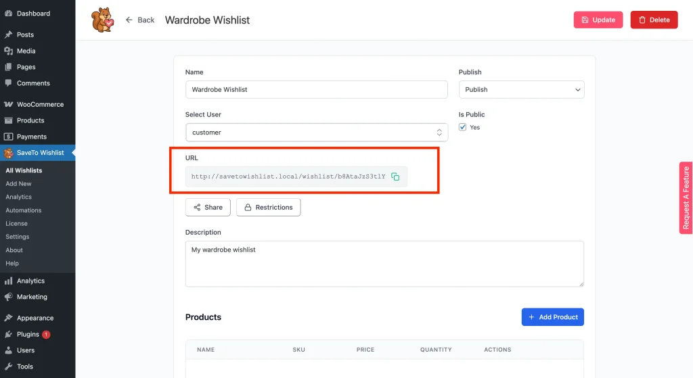The image size is (693, 378).
Task: Click the Marketing megaphone icon
Action: pyautogui.click(x=8, y=297)
